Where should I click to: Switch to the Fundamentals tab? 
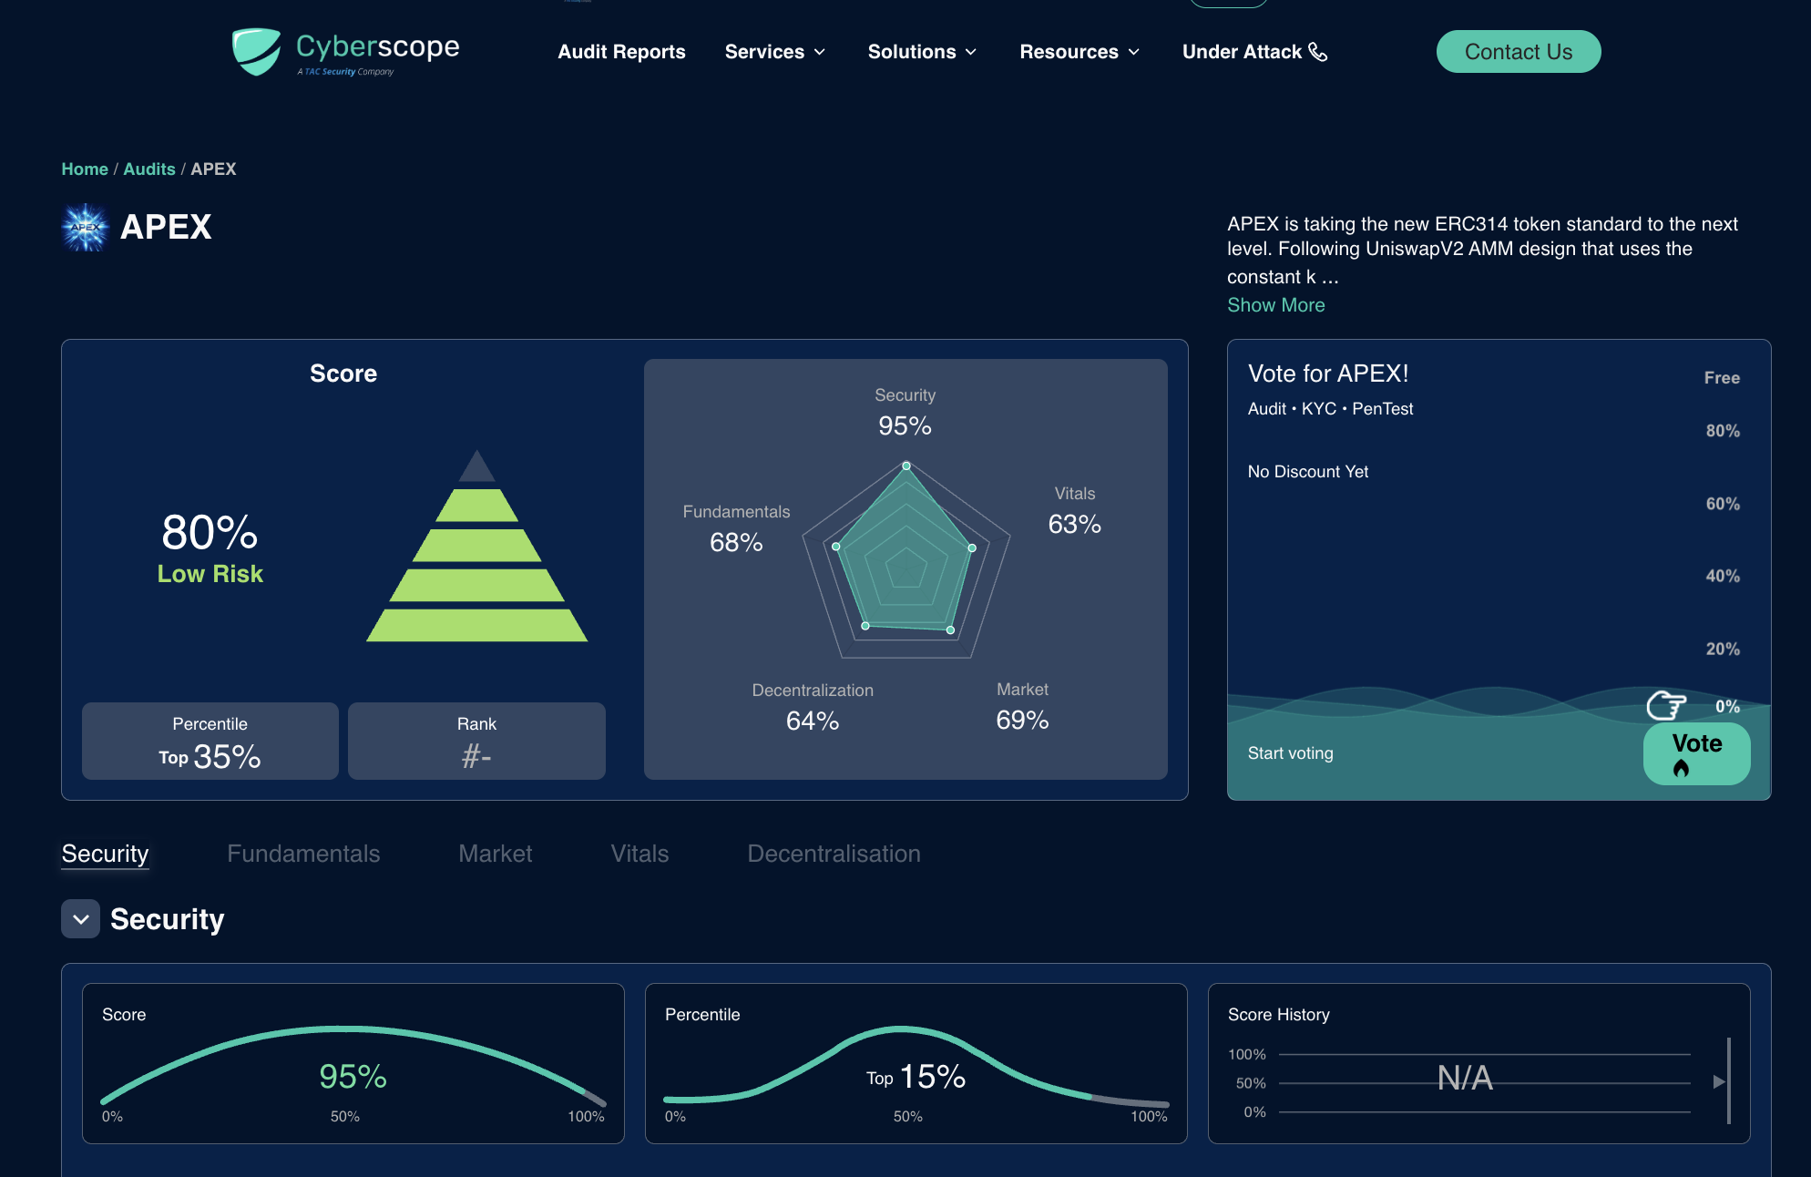(x=303, y=854)
